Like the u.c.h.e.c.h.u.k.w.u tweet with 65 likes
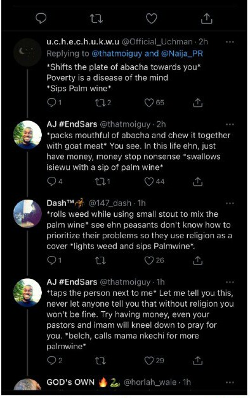The width and height of the screenshot is (250, 398). click(x=149, y=103)
